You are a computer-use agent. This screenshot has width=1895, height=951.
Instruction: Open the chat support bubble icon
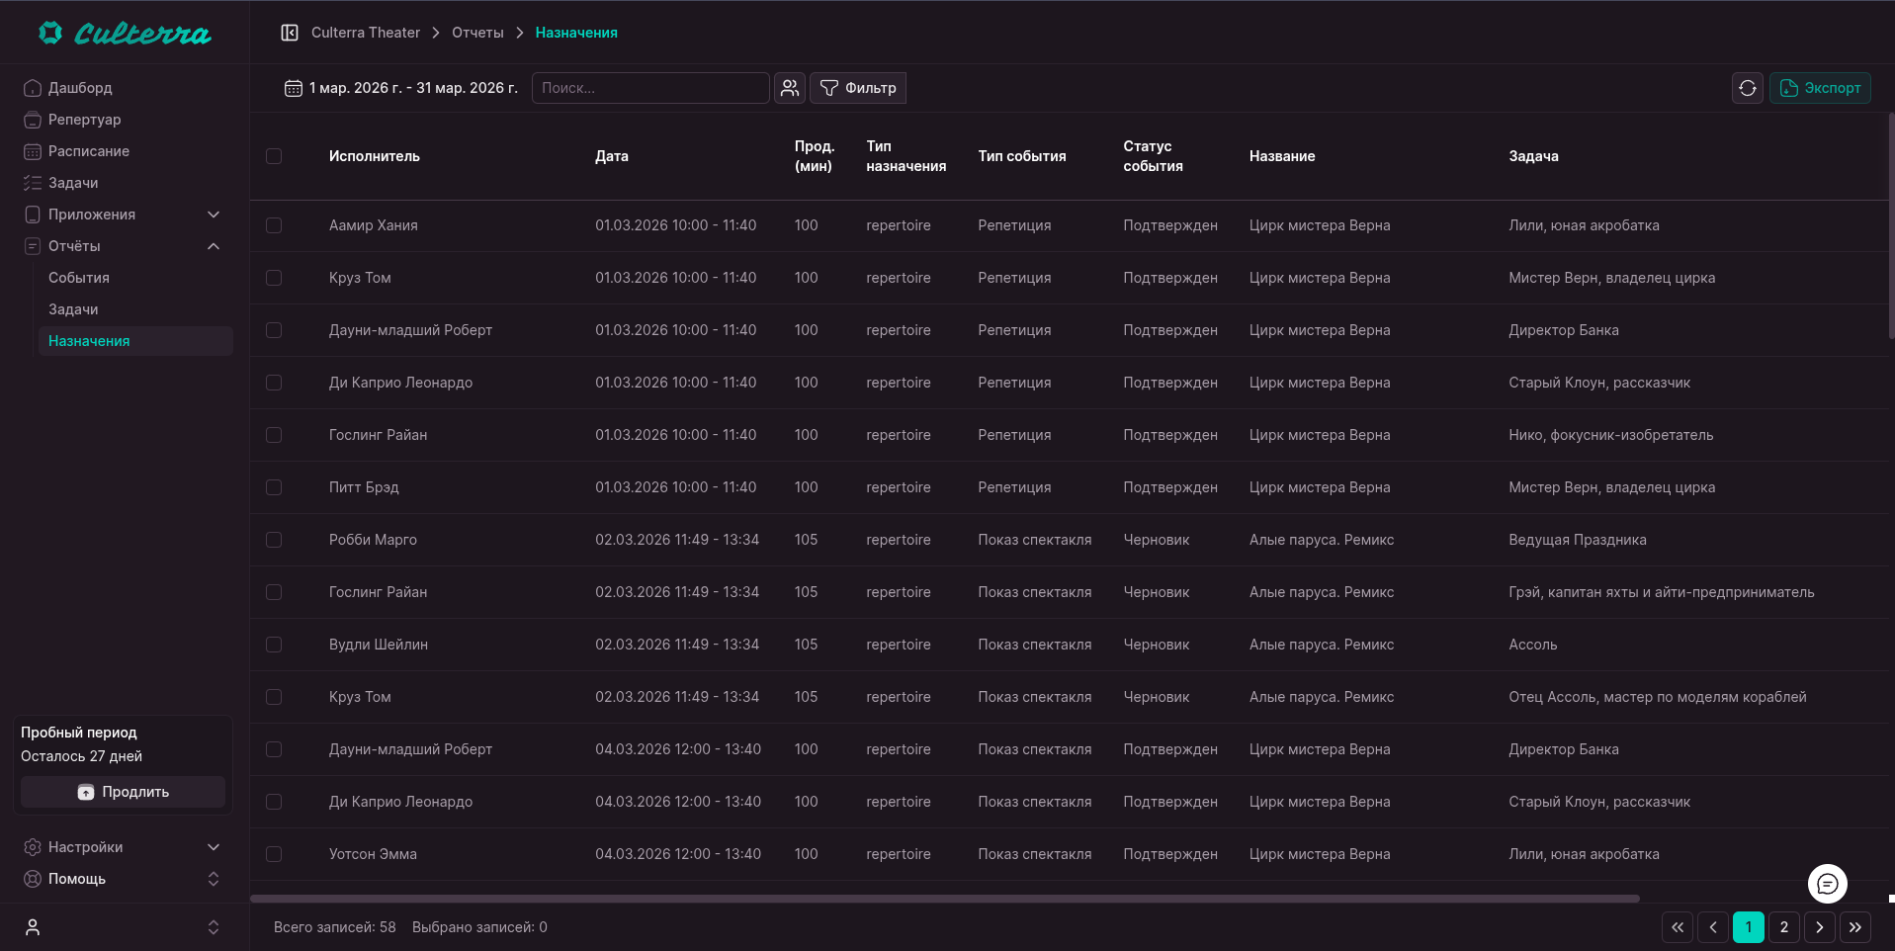pos(1827,884)
